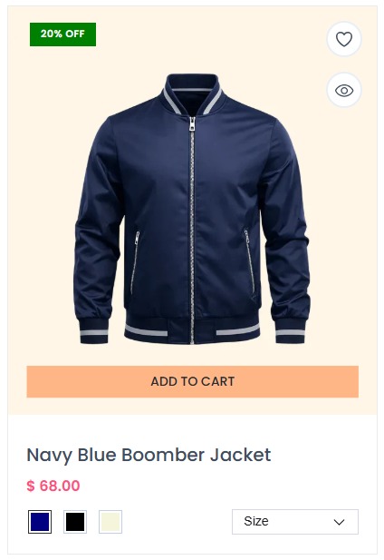The width and height of the screenshot is (384, 560).
Task: Open the Size dropdown
Action: click(295, 522)
